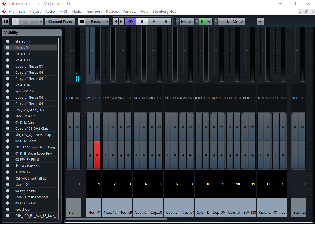Click the cycle/loop transport button
315x225 pixels.
tap(130, 21)
